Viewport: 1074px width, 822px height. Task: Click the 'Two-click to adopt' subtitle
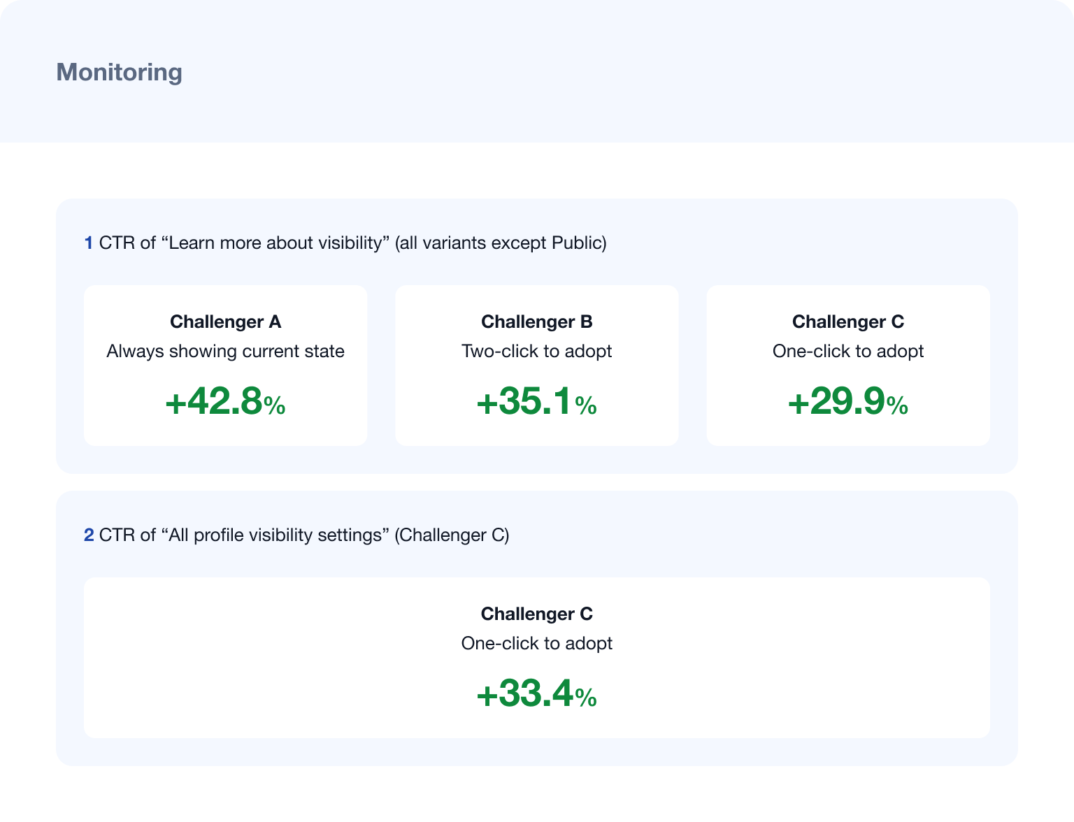point(537,351)
